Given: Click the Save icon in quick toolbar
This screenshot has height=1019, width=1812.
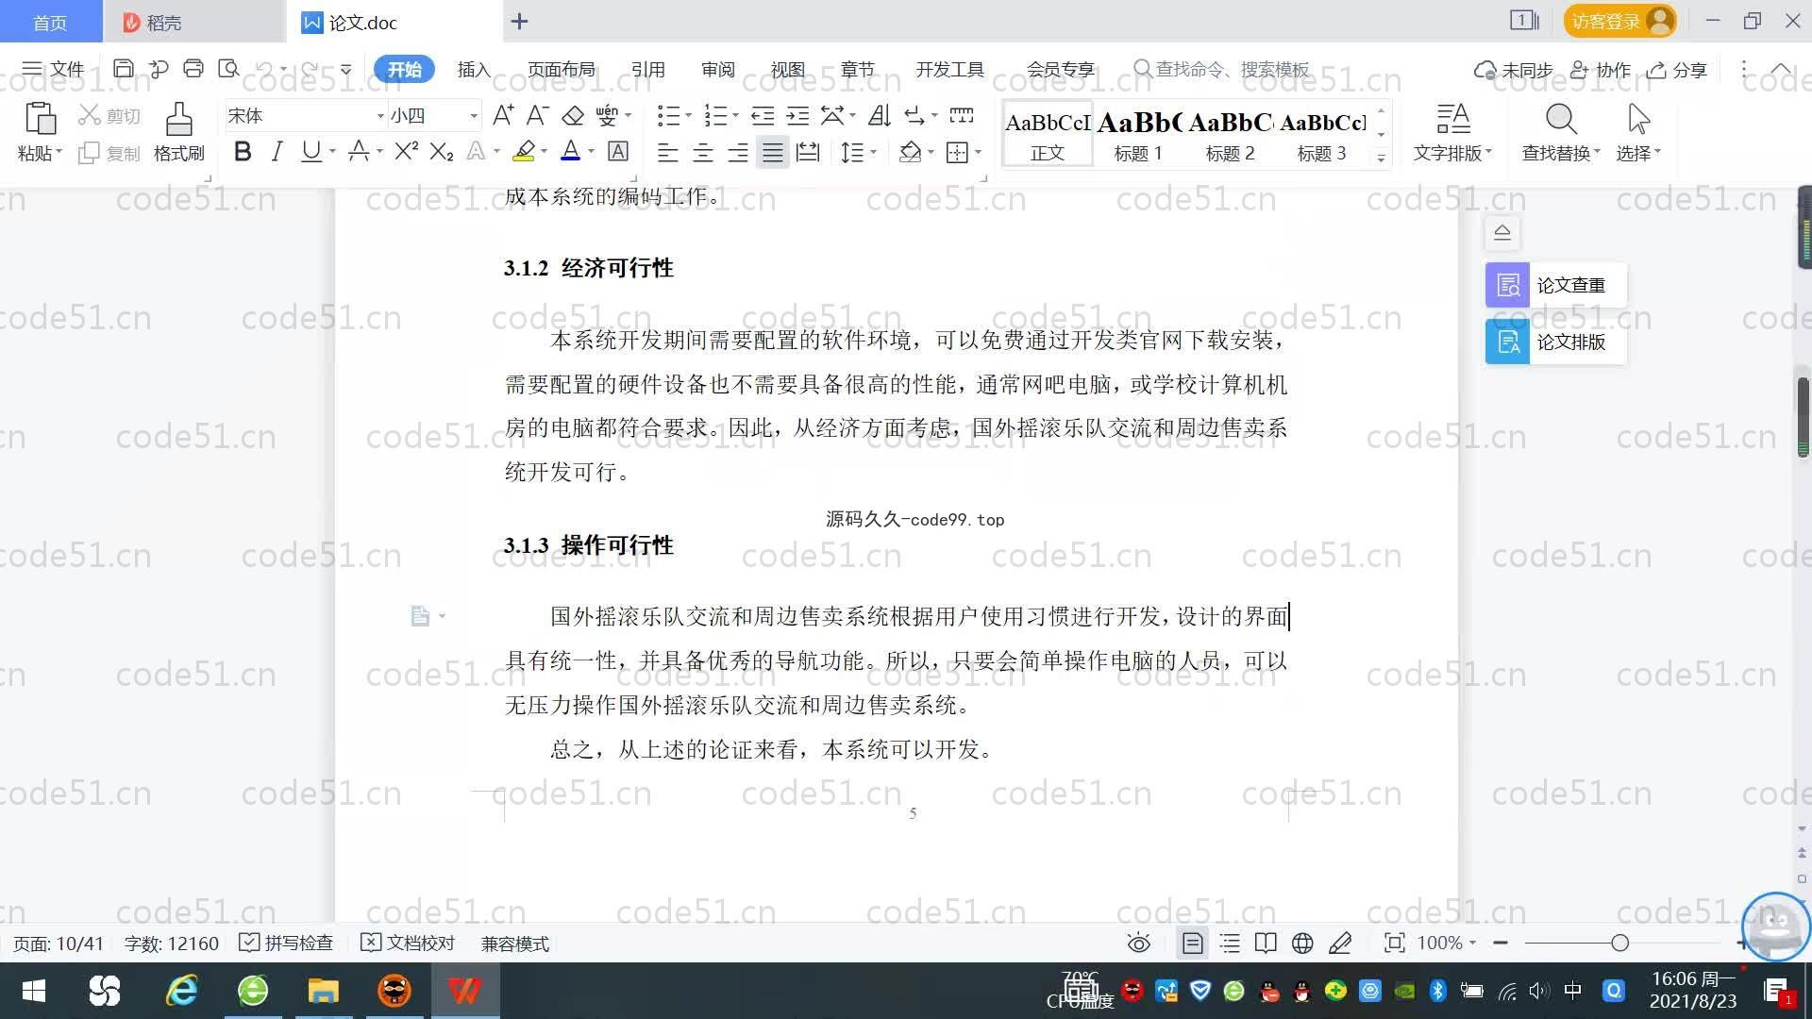Looking at the screenshot, I should click(123, 69).
